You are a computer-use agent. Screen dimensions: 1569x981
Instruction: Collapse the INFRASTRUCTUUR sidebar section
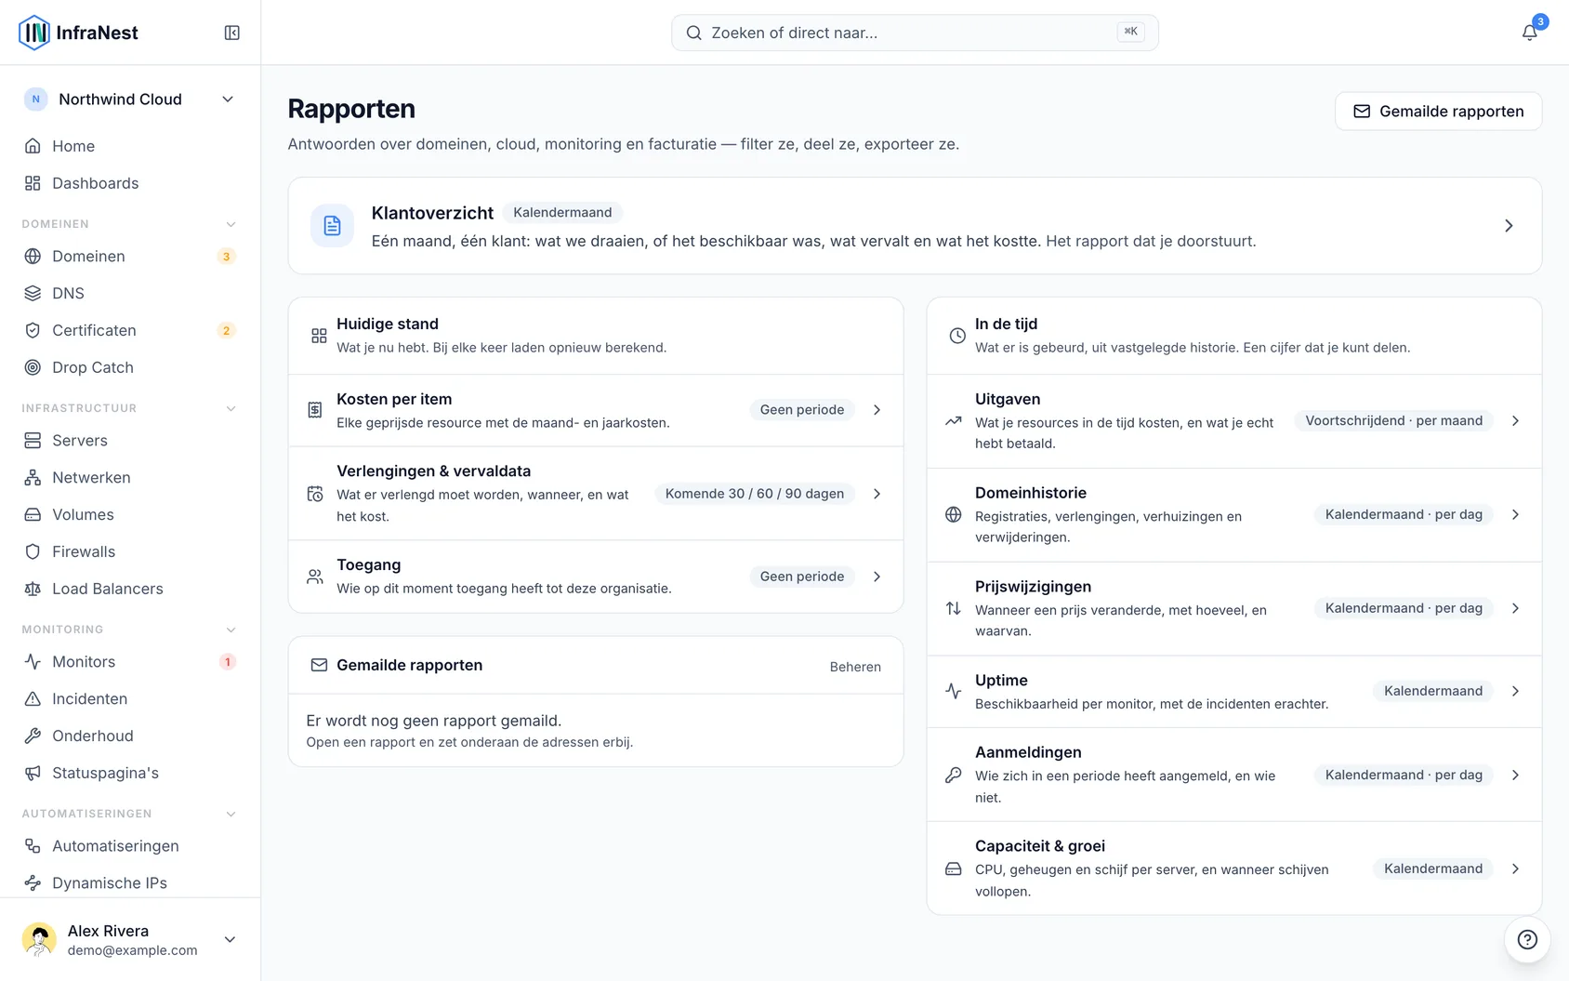(231, 408)
